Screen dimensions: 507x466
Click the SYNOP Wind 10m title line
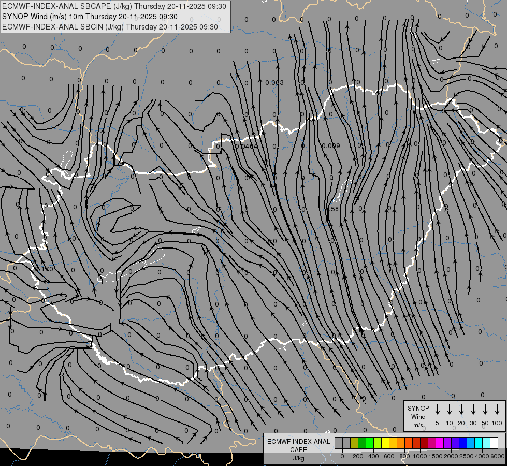tap(90, 17)
